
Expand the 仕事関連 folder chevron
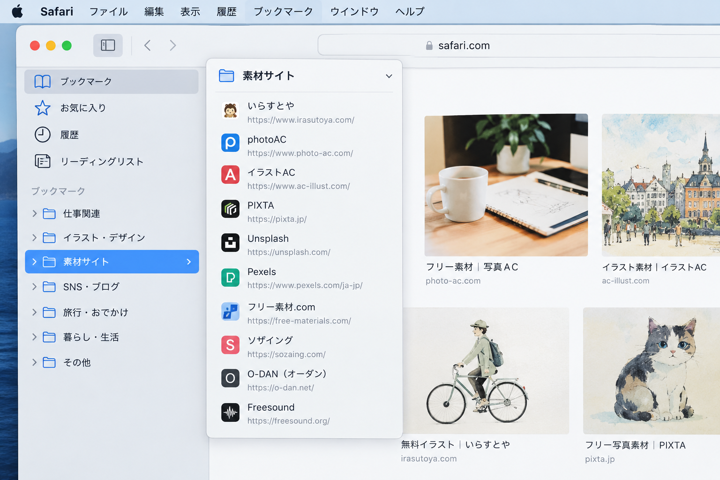coord(34,214)
